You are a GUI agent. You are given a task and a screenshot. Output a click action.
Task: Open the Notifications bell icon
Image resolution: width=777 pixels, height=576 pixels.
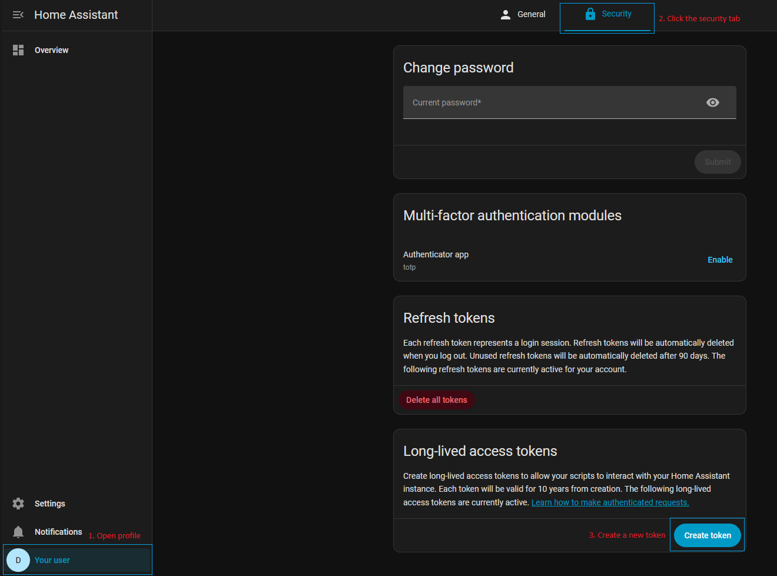[x=18, y=532]
